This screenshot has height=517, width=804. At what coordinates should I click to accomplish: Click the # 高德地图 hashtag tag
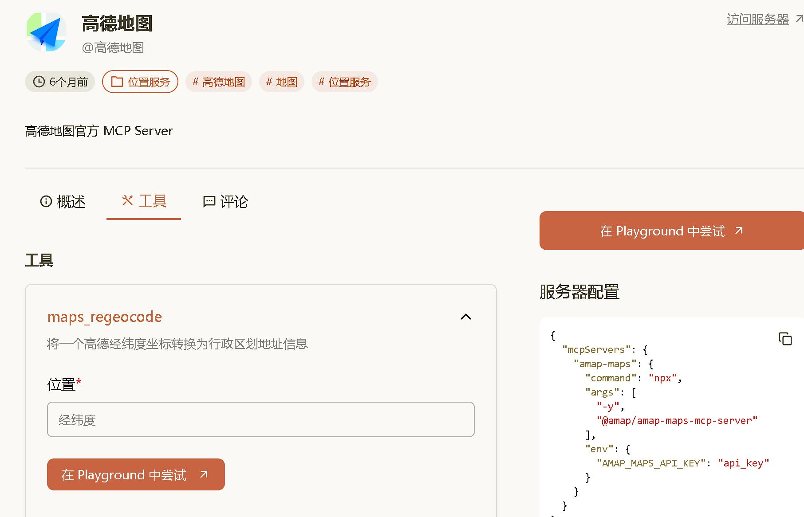click(219, 82)
